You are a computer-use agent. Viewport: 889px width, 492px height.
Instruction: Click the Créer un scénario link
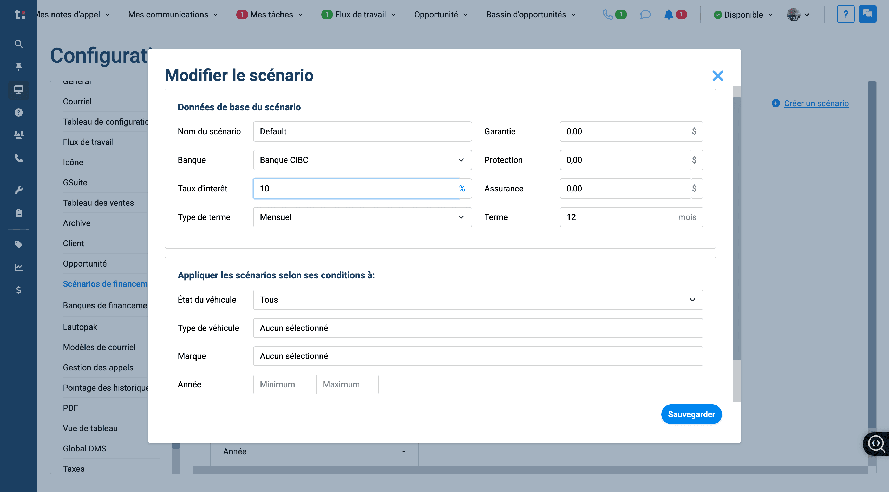point(816,103)
